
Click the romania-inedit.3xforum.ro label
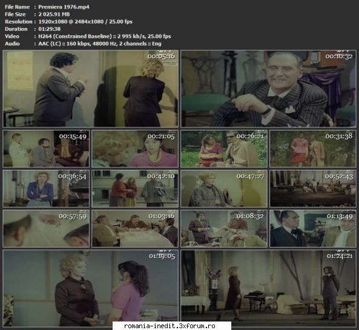(170, 326)
